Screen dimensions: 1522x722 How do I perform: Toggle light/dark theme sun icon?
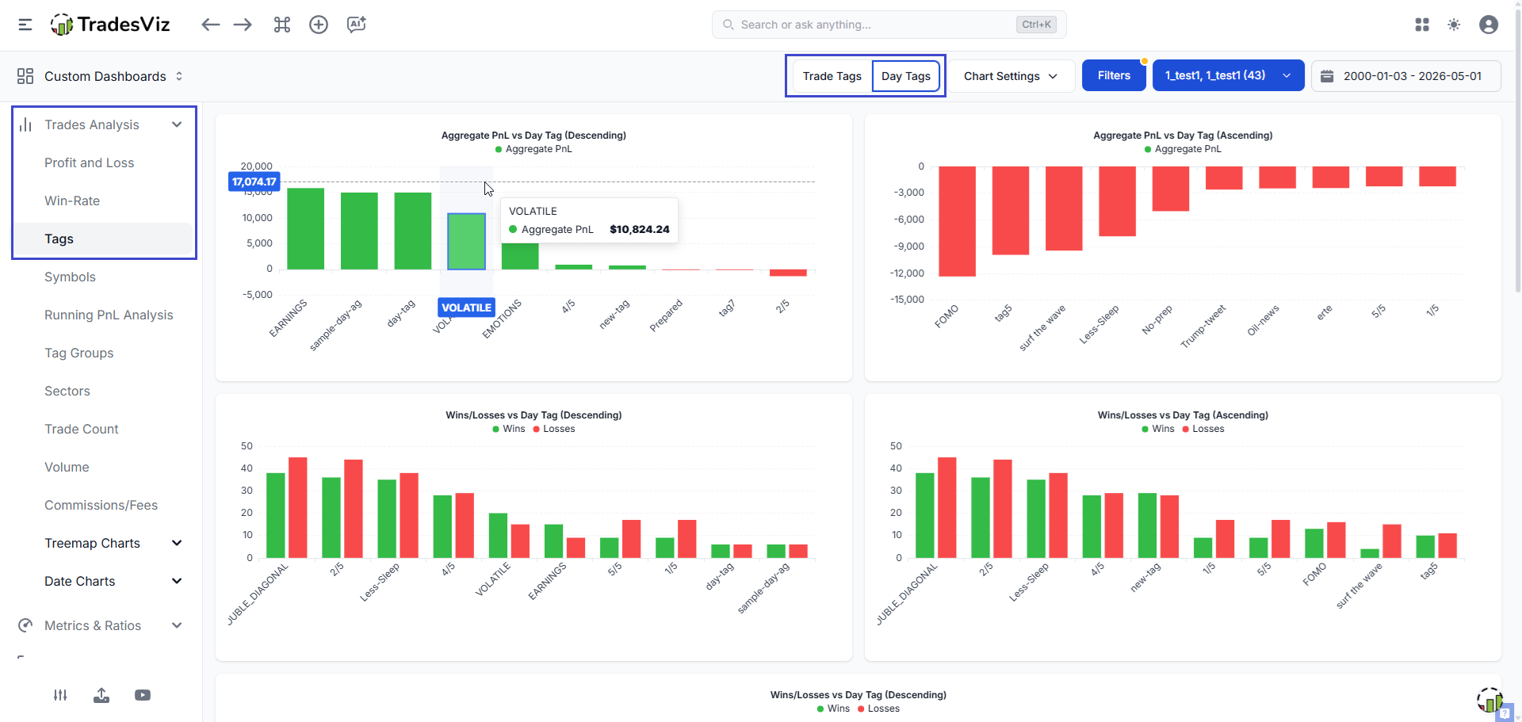pos(1454,25)
